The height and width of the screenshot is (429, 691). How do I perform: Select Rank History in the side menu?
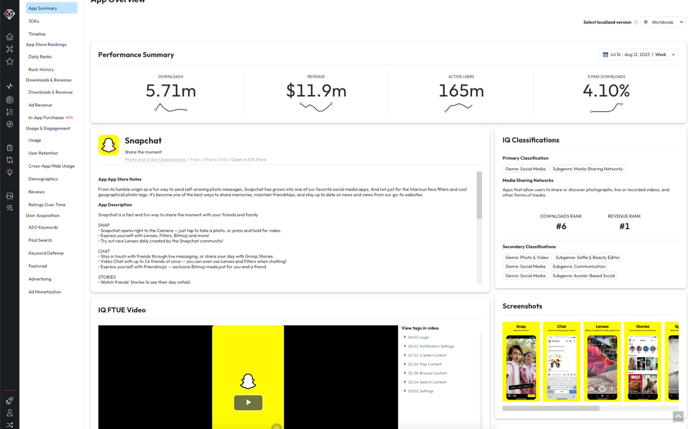point(41,69)
